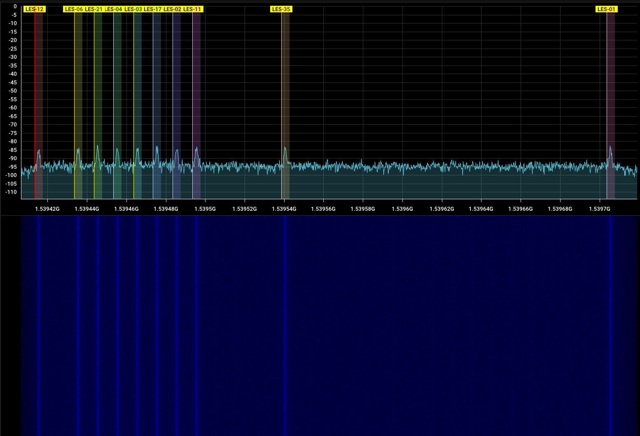640x436 pixels.
Task: Click the -100 dB scale value
Action: tap(12, 175)
